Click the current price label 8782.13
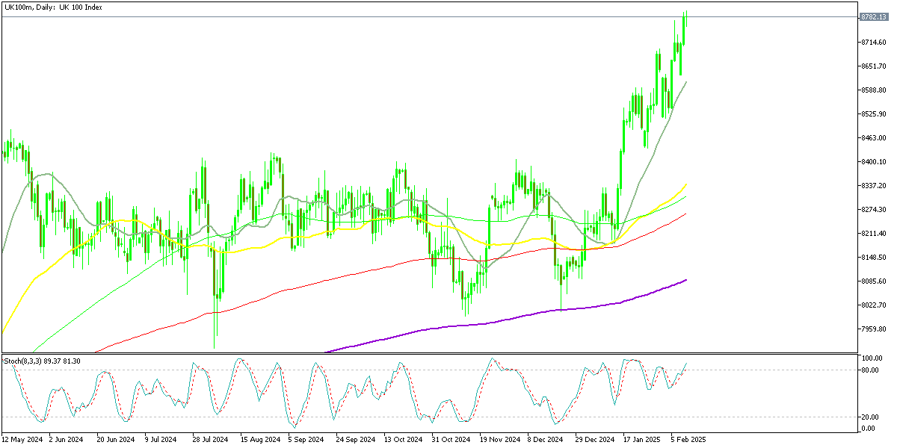Viewport: 897px width, 448px height. [872, 16]
